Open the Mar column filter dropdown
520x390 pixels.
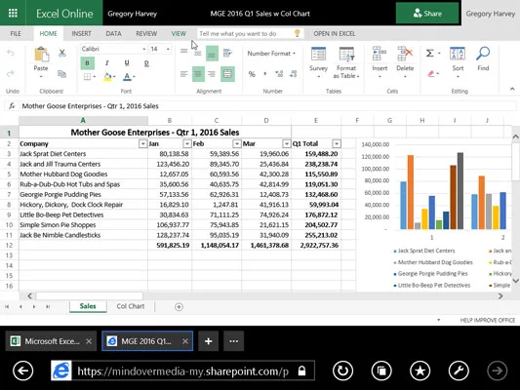pos(286,143)
